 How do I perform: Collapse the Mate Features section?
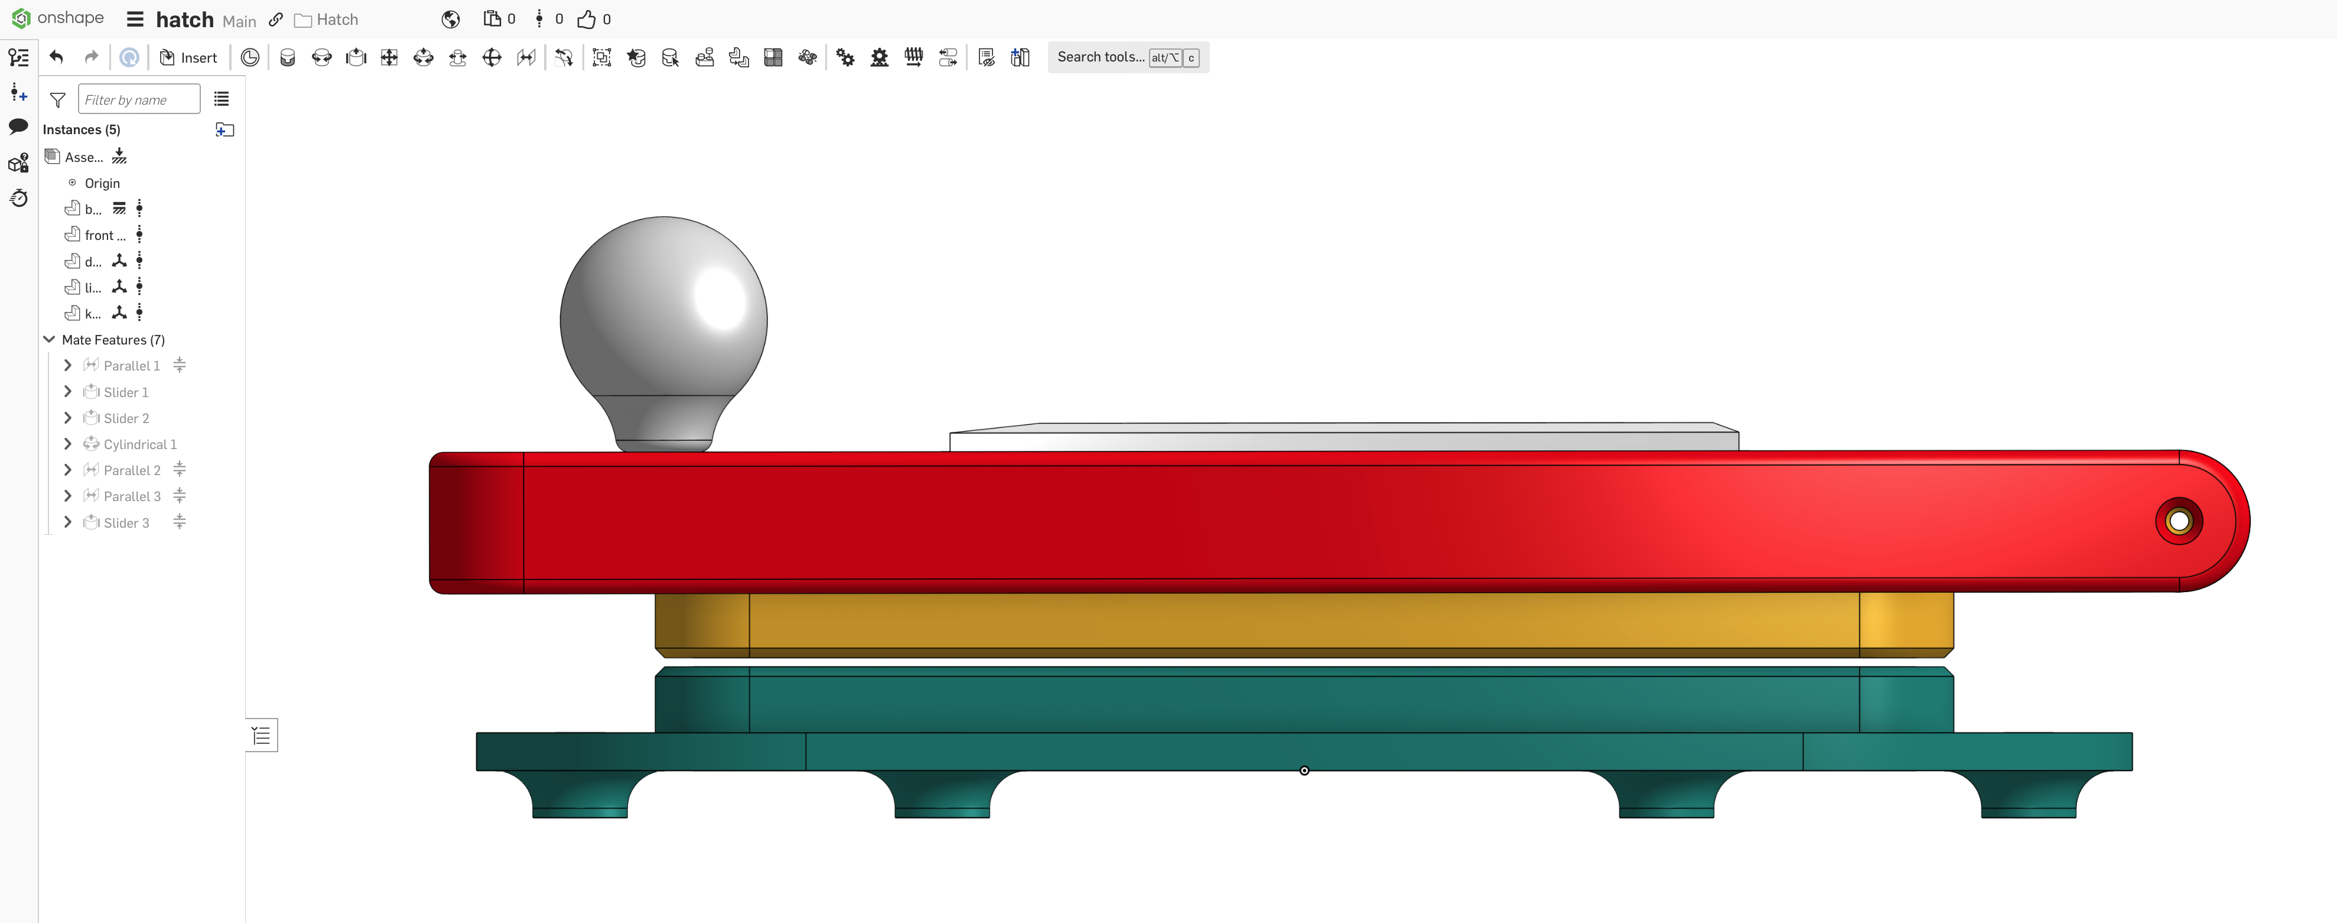49,339
